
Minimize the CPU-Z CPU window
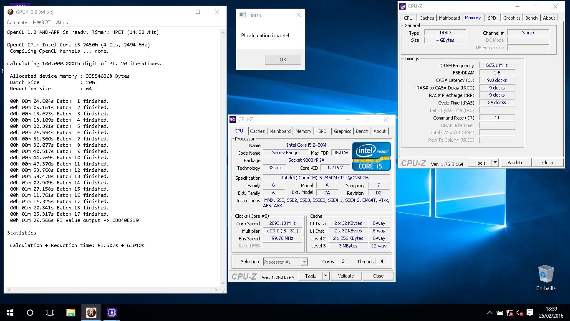pos(348,120)
